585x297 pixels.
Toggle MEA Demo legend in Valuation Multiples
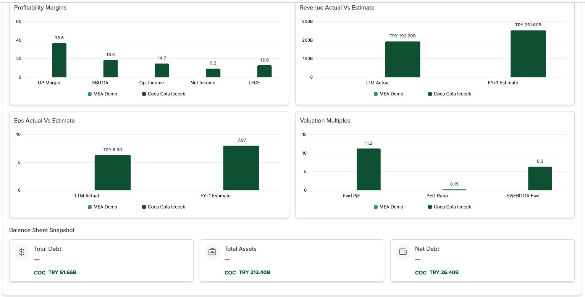click(x=388, y=207)
